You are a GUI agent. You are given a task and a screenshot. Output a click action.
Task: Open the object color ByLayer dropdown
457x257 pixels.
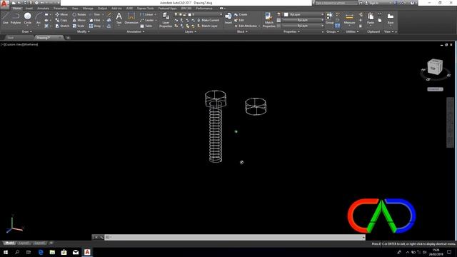(303, 14)
